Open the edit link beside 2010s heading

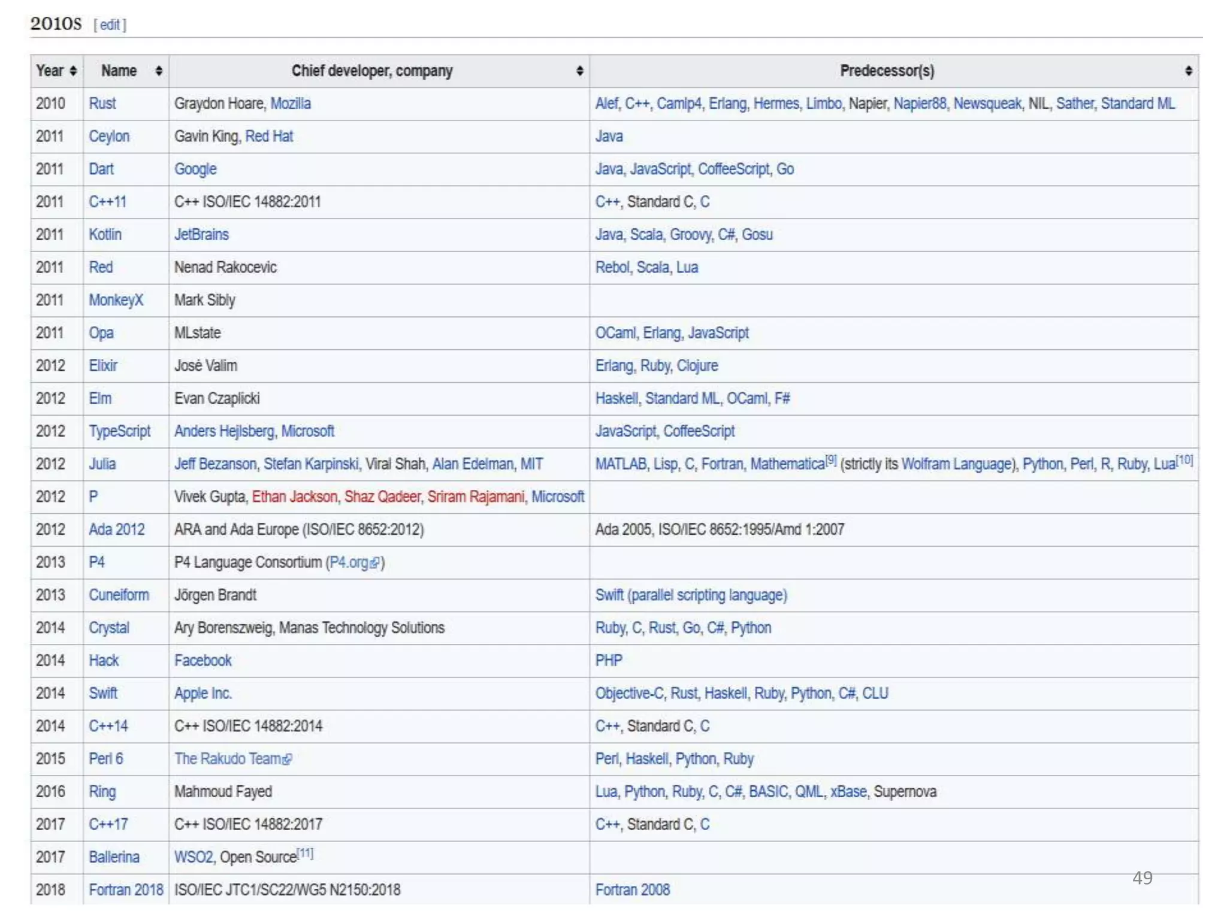tap(110, 25)
